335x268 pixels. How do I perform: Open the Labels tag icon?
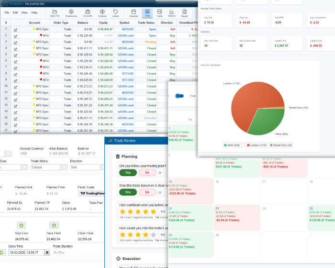coord(116,13)
